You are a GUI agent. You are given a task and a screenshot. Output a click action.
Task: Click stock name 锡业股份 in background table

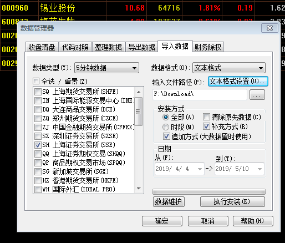click(57, 8)
